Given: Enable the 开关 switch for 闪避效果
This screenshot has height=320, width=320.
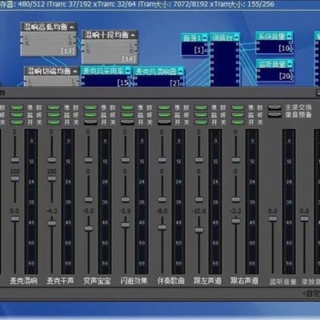Looking at the screenshot, I should coord(127,122).
